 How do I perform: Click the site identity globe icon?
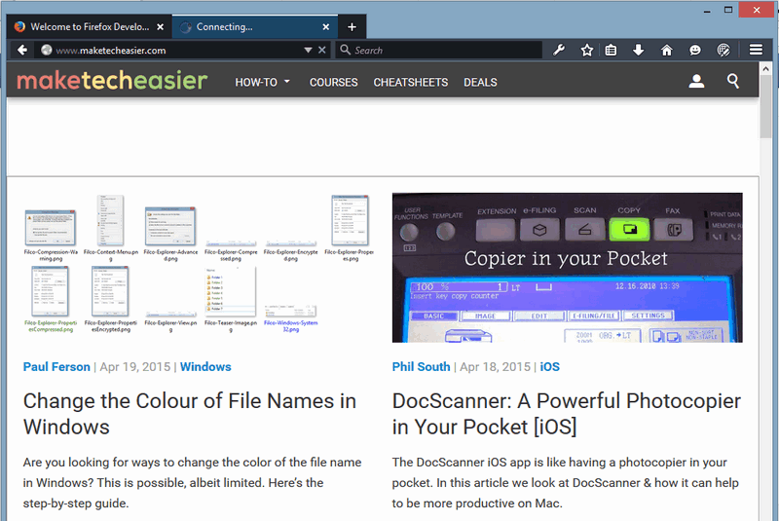46,50
